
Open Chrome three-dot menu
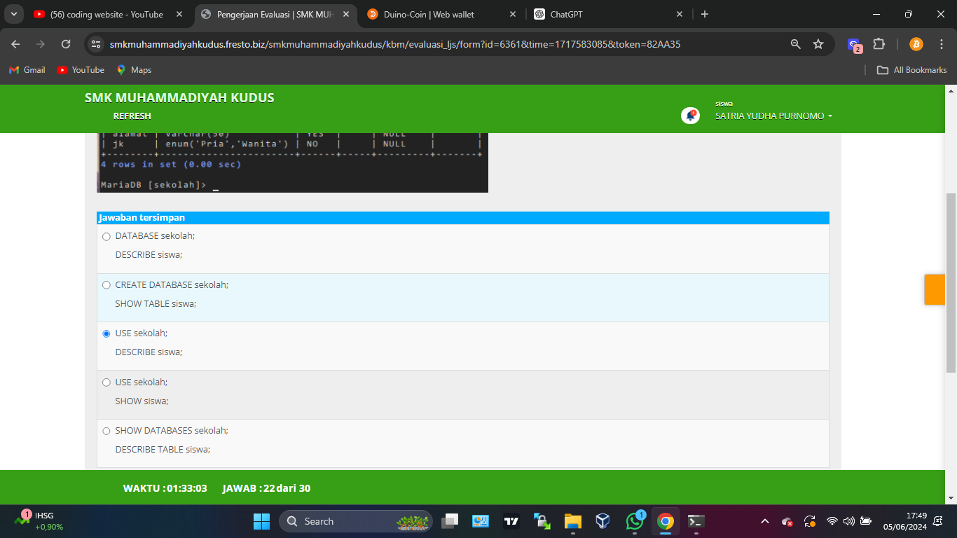coord(942,44)
